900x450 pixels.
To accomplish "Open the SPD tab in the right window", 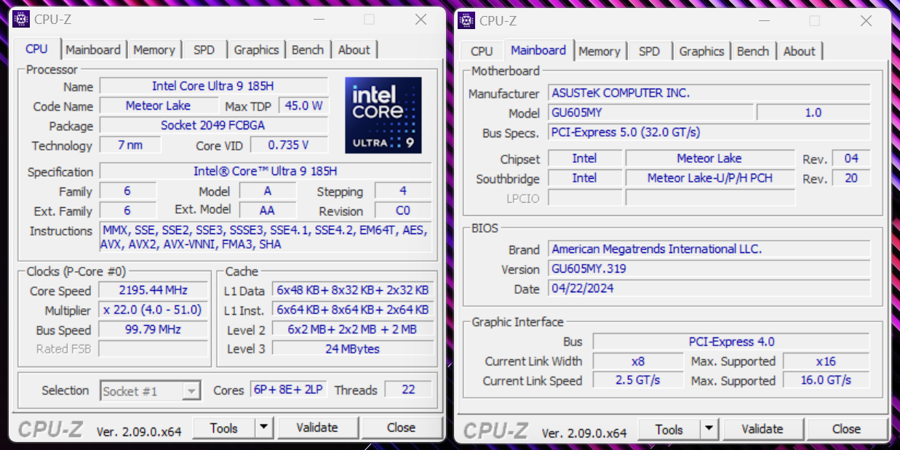I will [x=649, y=52].
